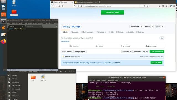Open a new Firefox tab with plus button

point(99,2)
